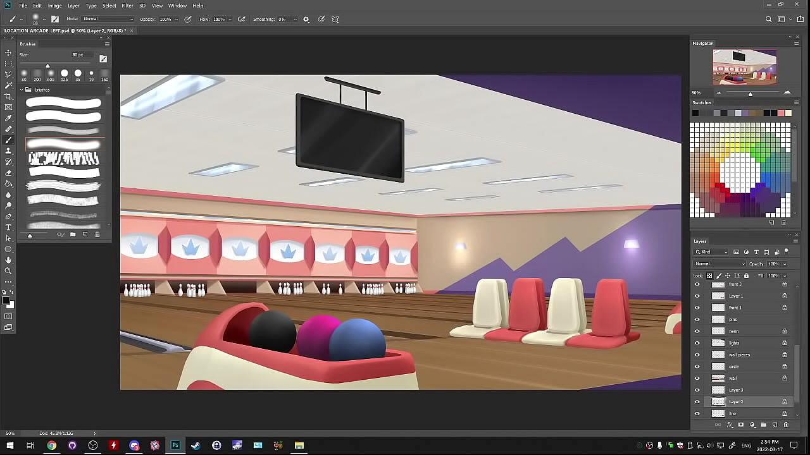Open the Filter menu
810x455 pixels.
(x=127, y=6)
